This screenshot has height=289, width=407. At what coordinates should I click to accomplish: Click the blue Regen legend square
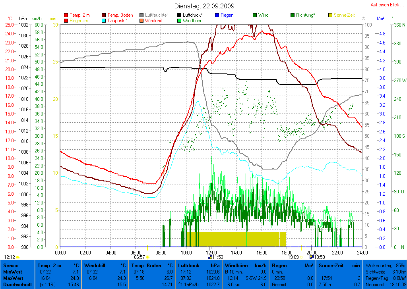[217, 15]
